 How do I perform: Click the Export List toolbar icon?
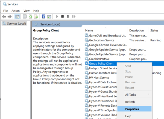(x=36, y=16)
